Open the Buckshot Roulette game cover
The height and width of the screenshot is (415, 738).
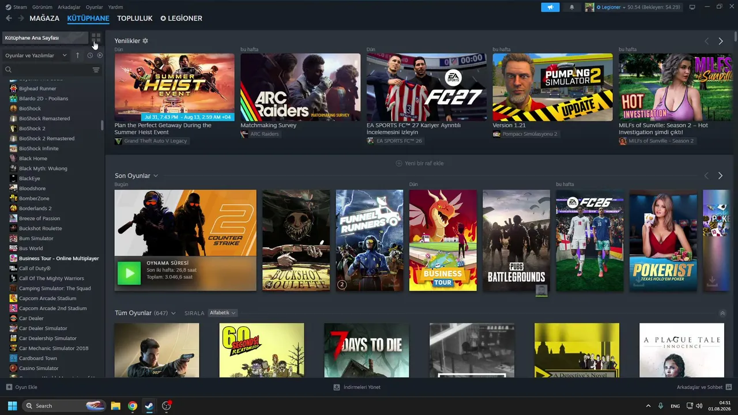pos(296,240)
